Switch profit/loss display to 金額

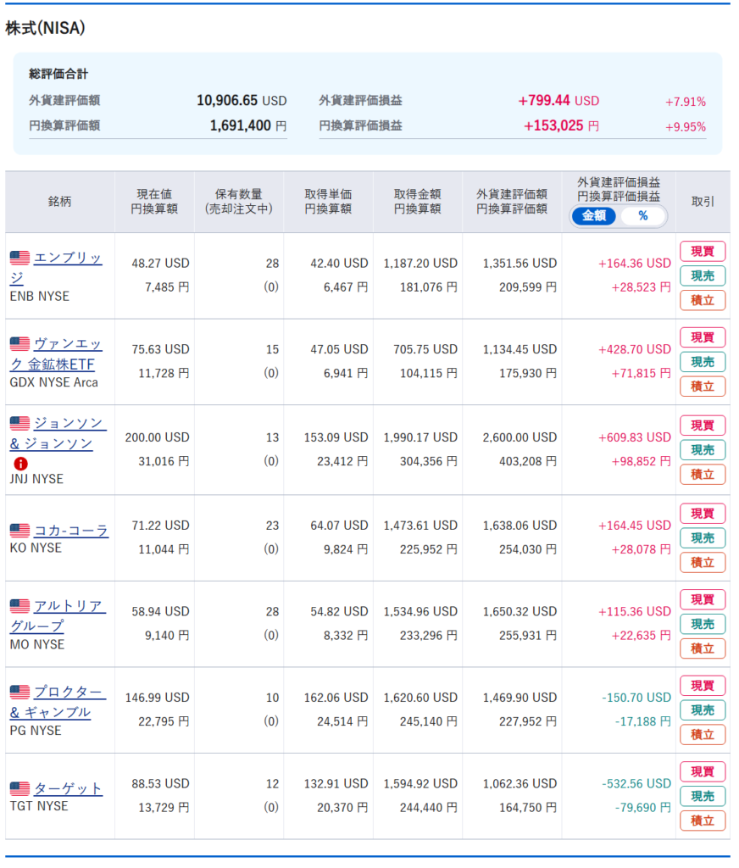(x=594, y=216)
